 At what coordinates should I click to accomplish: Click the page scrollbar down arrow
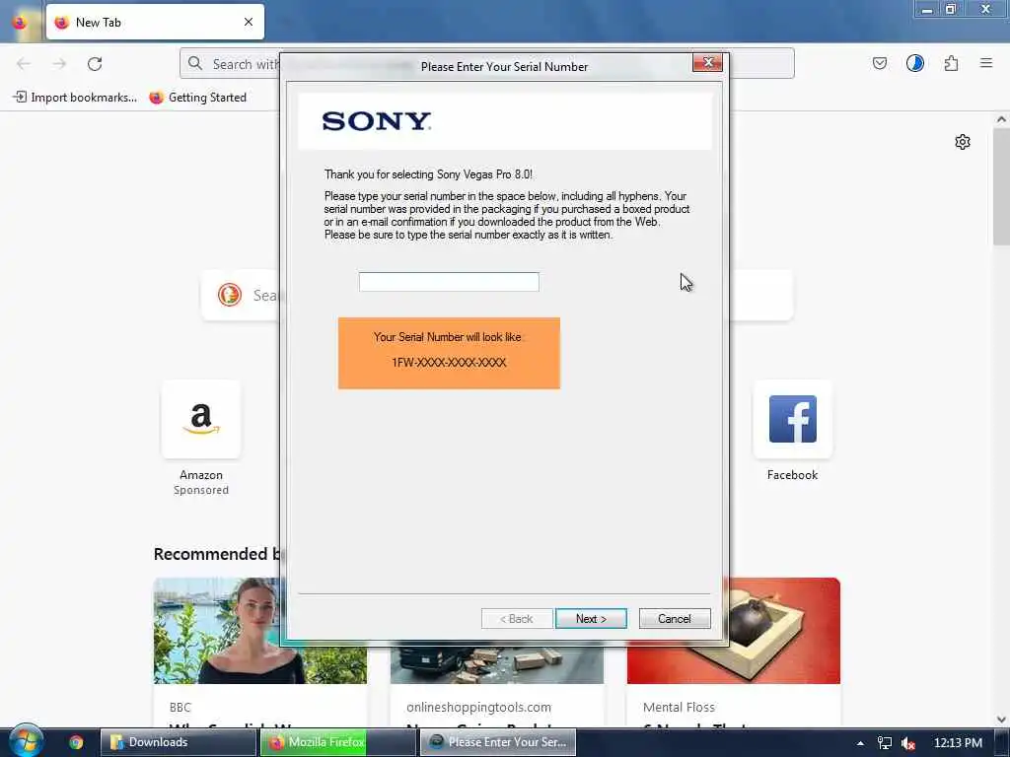coord(1001,719)
